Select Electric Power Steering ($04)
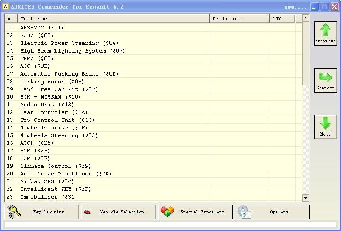Viewport: 341px width, 231px height. pyautogui.click(x=153, y=43)
